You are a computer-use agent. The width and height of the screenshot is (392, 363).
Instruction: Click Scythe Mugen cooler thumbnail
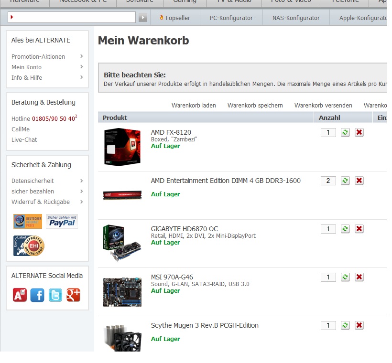click(x=123, y=338)
